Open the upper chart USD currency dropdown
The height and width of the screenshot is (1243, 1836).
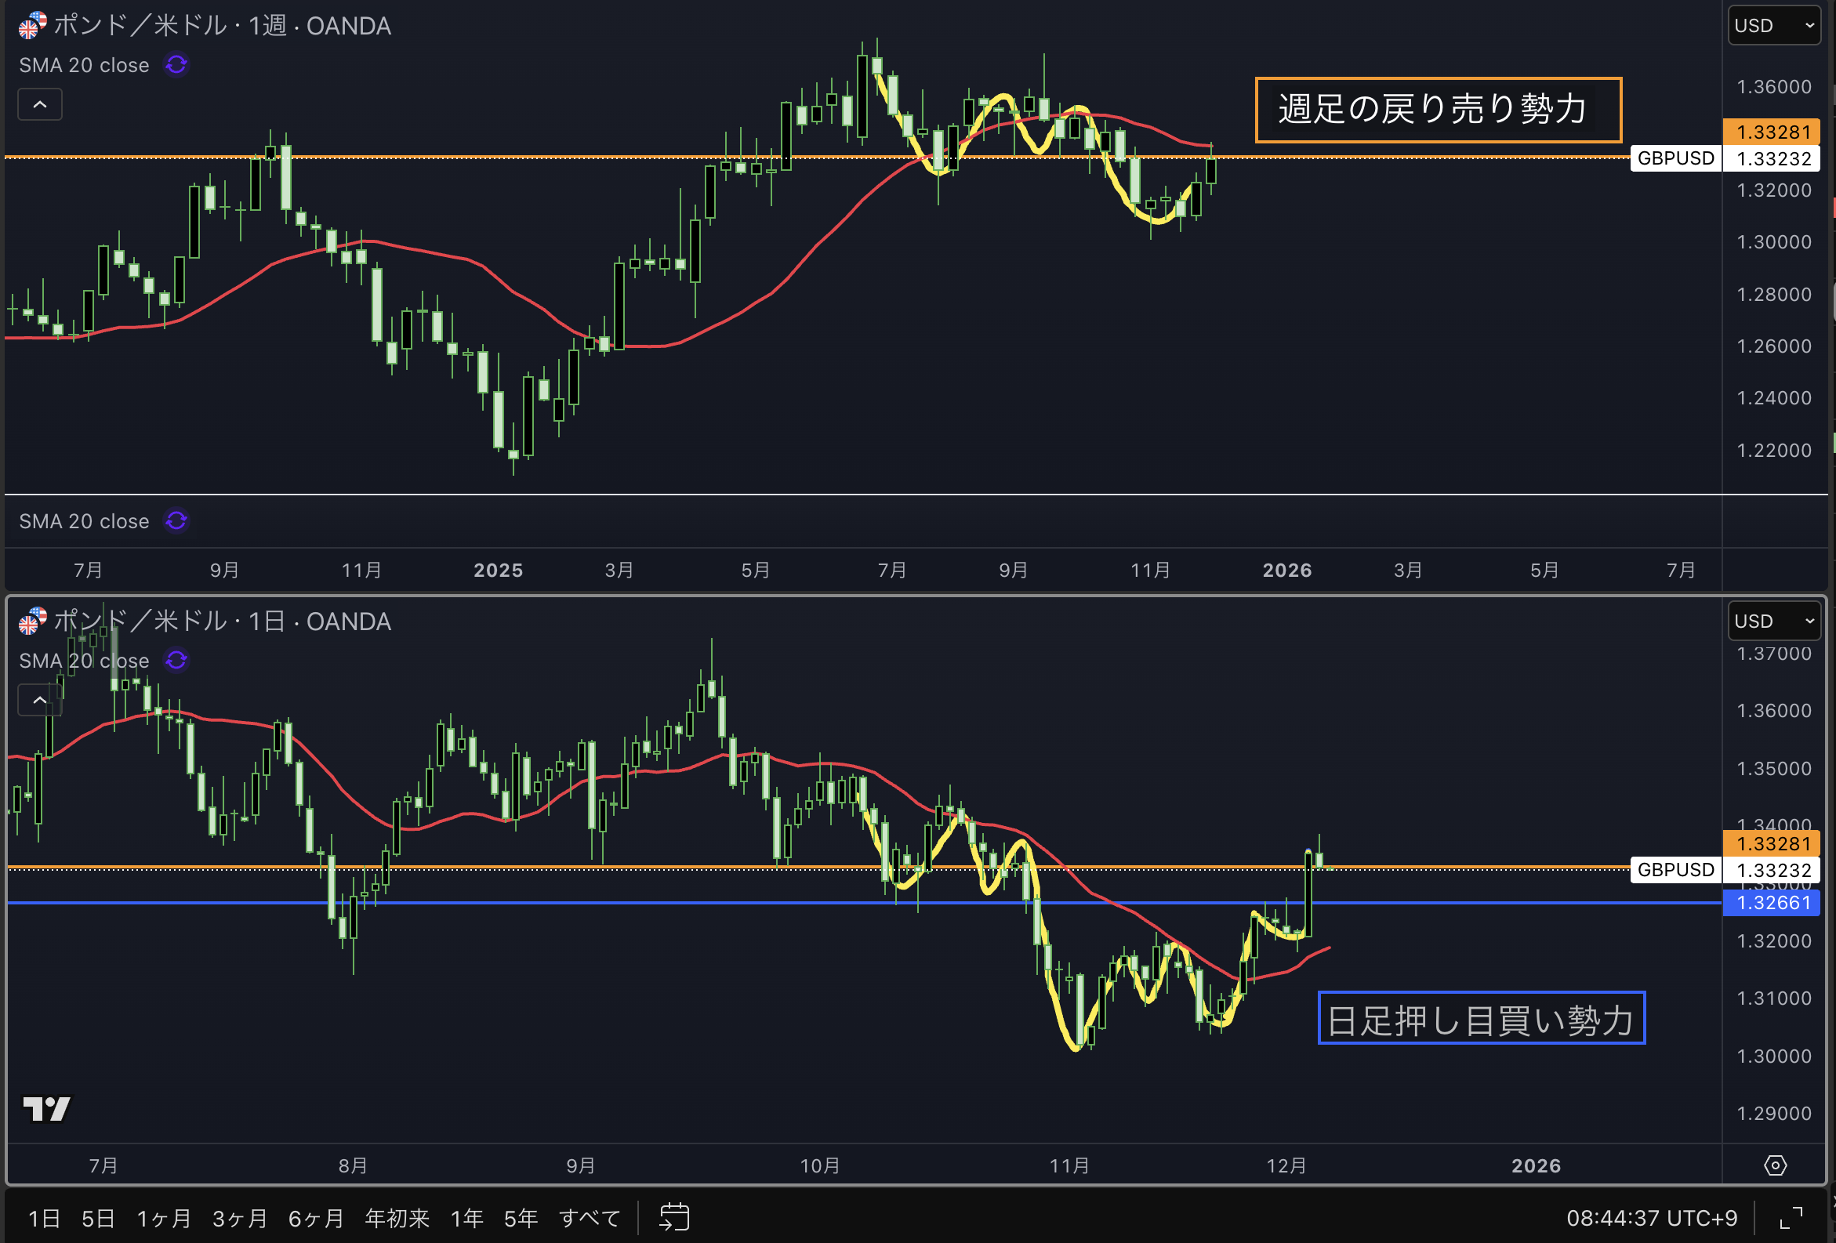click(x=1773, y=25)
